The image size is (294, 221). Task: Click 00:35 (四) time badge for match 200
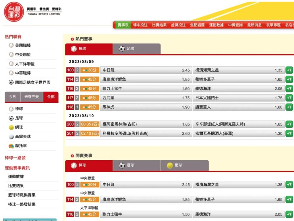click(90, 124)
